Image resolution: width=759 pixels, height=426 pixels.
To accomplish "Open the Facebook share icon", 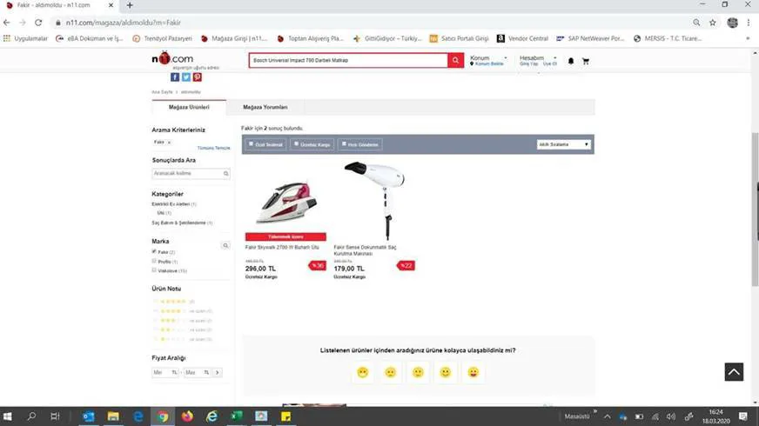I will 175,77.
